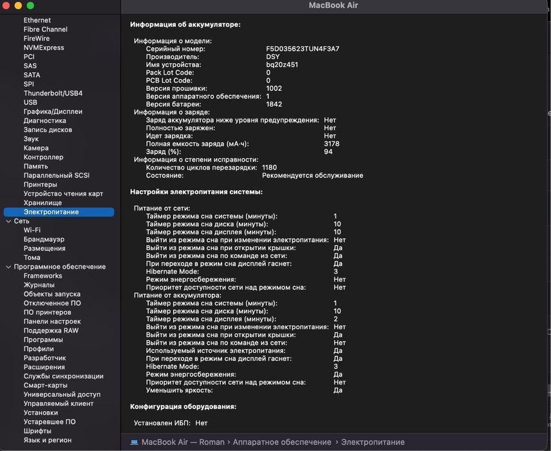Screen dimensions: 551x451
Task: Open the Frameworks list
Action: coord(42,276)
